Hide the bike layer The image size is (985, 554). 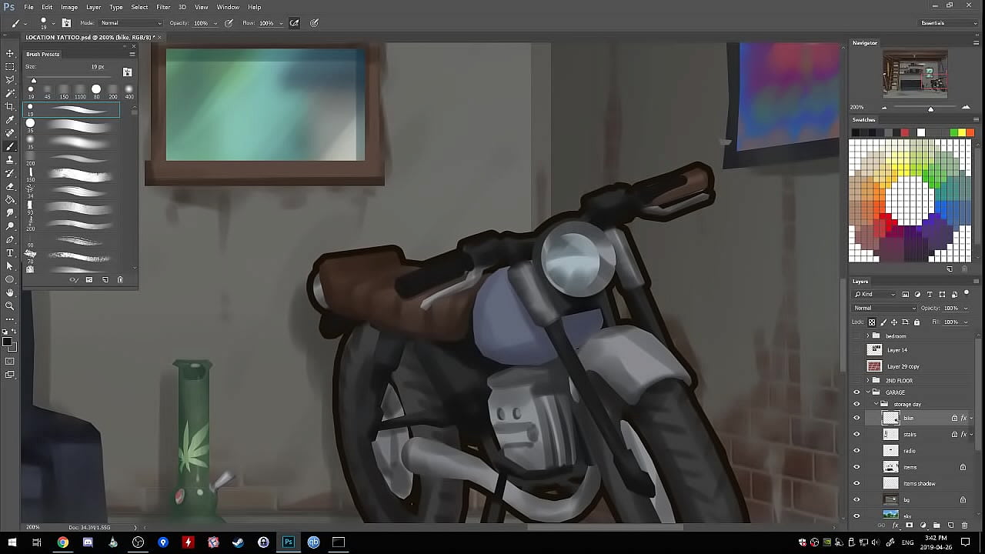(856, 418)
